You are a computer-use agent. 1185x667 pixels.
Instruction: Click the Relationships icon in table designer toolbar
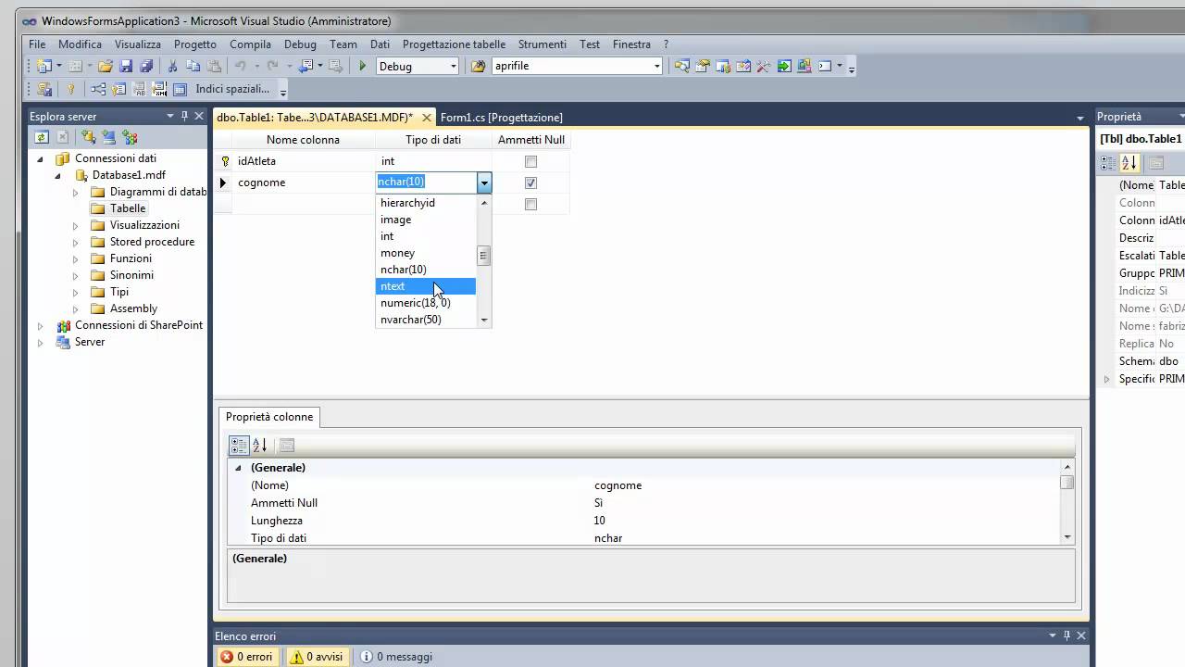(x=98, y=89)
